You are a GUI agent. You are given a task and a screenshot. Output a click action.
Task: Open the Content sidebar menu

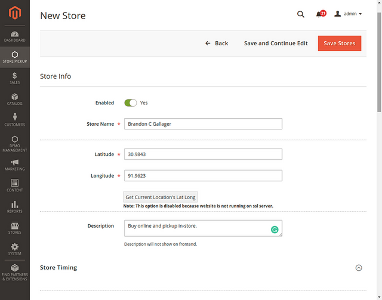pyautogui.click(x=14, y=186)
